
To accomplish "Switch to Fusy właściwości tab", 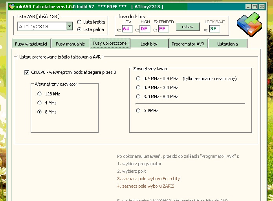I will (31, 44).
